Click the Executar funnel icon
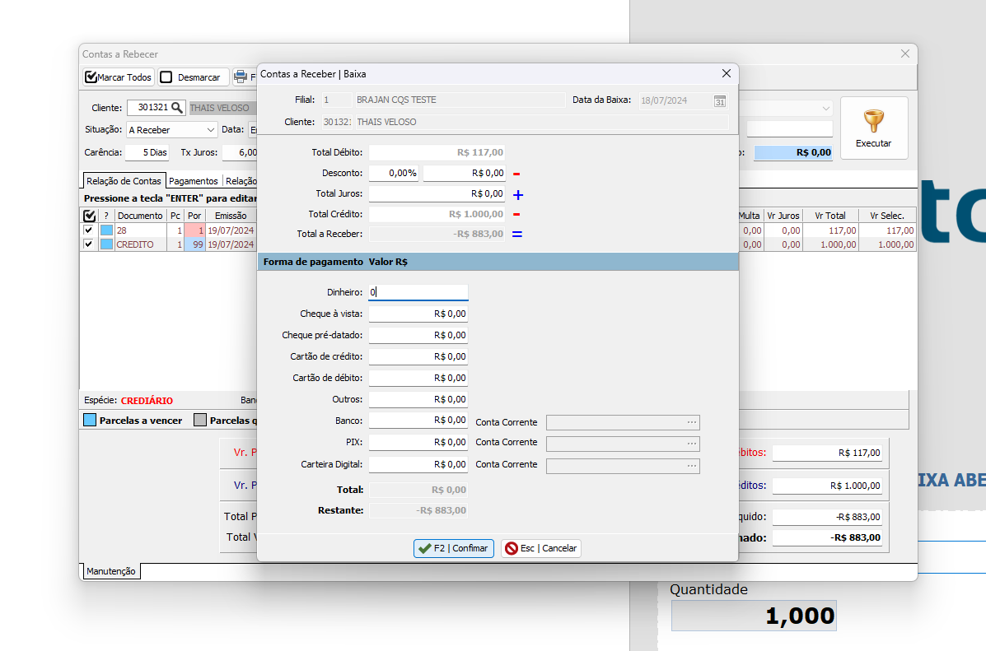The height and width of the screenshot is (651, 986). click(x=873, y=122)
